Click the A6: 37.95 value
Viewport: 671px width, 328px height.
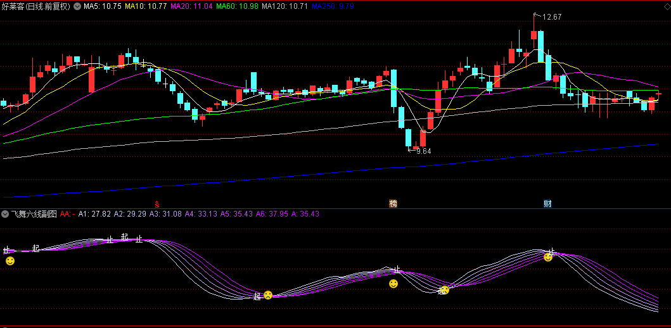pos(272,214)
